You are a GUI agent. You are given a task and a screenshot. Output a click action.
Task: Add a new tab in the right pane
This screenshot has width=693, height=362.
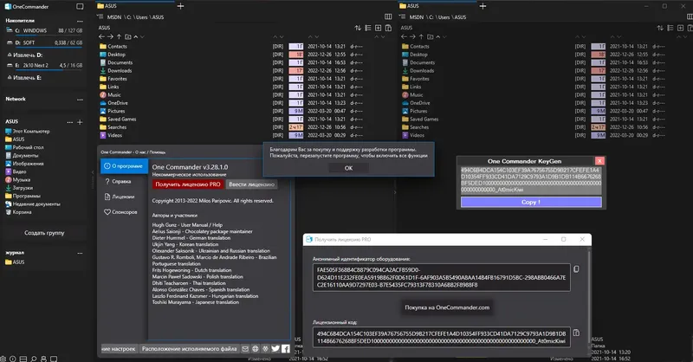pos(483,6)
